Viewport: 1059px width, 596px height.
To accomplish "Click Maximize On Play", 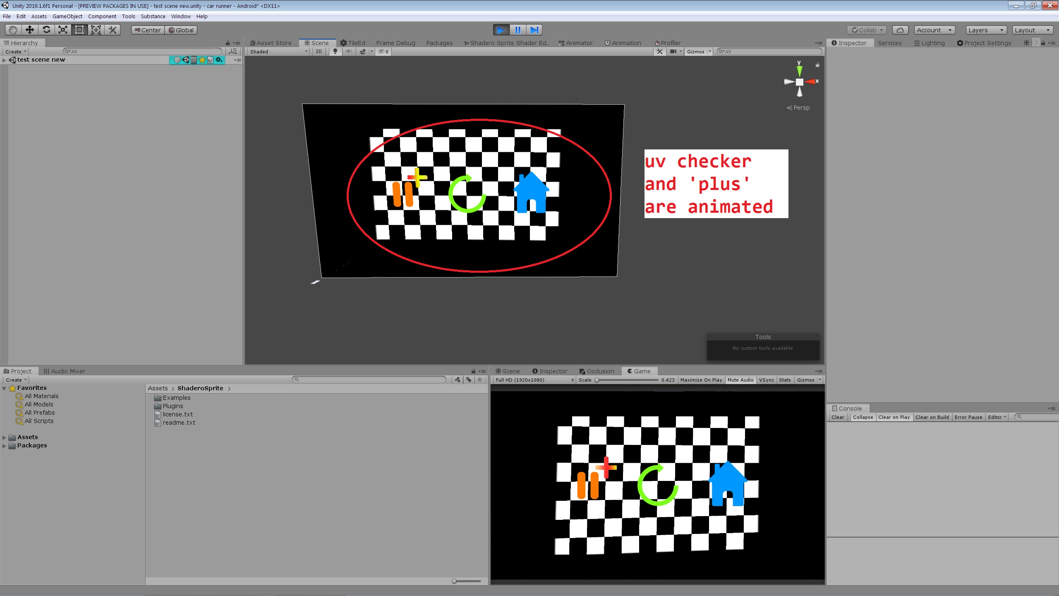I will [701, 380].
